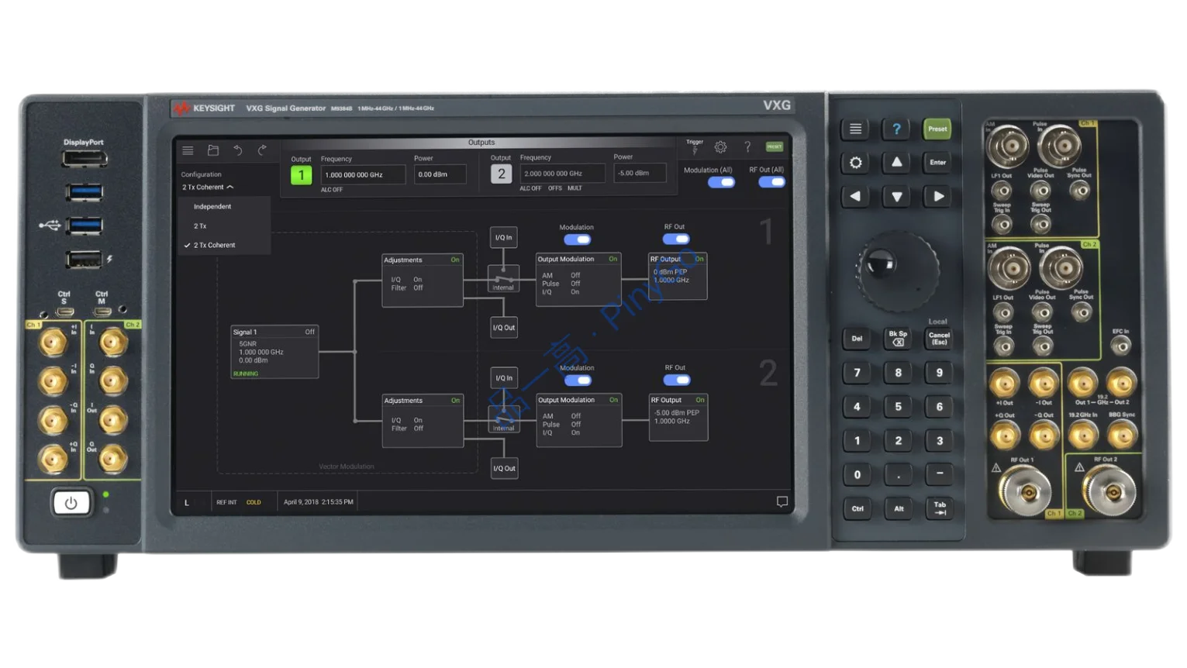Viewport: 1187px width, 668px height.
Task: Open channel 1 RF Output 0 dBm PEP block
Action: (678, 276)
